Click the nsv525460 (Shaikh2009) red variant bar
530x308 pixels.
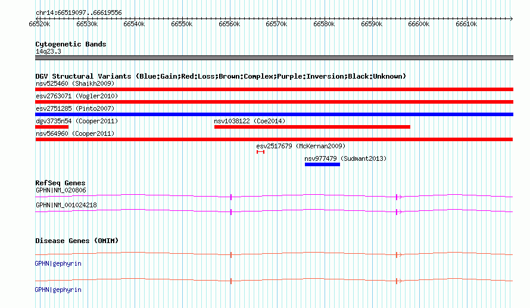[274, 89]
